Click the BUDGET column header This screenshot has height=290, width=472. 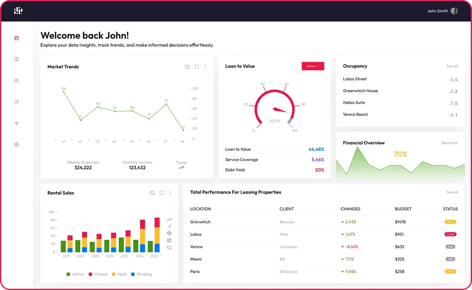tap(403, 209)
